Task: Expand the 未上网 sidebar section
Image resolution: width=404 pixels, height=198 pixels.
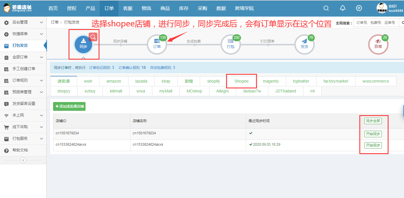Action: pyautogui.click(x=23, y=115)
